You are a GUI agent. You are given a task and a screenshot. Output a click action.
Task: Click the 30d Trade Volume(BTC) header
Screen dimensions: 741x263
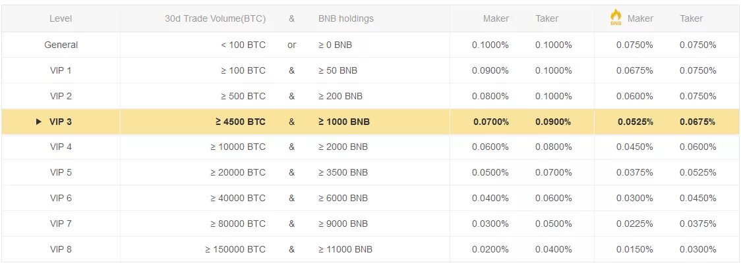(x=215, y=19)
